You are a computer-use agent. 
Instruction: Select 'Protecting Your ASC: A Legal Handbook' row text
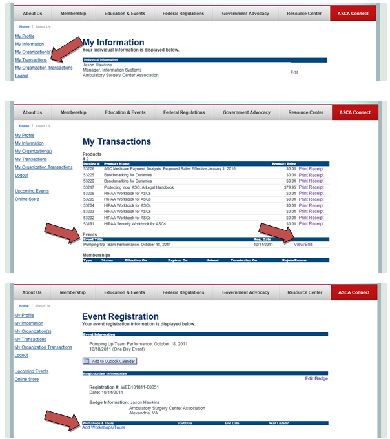tap(139, 187)
